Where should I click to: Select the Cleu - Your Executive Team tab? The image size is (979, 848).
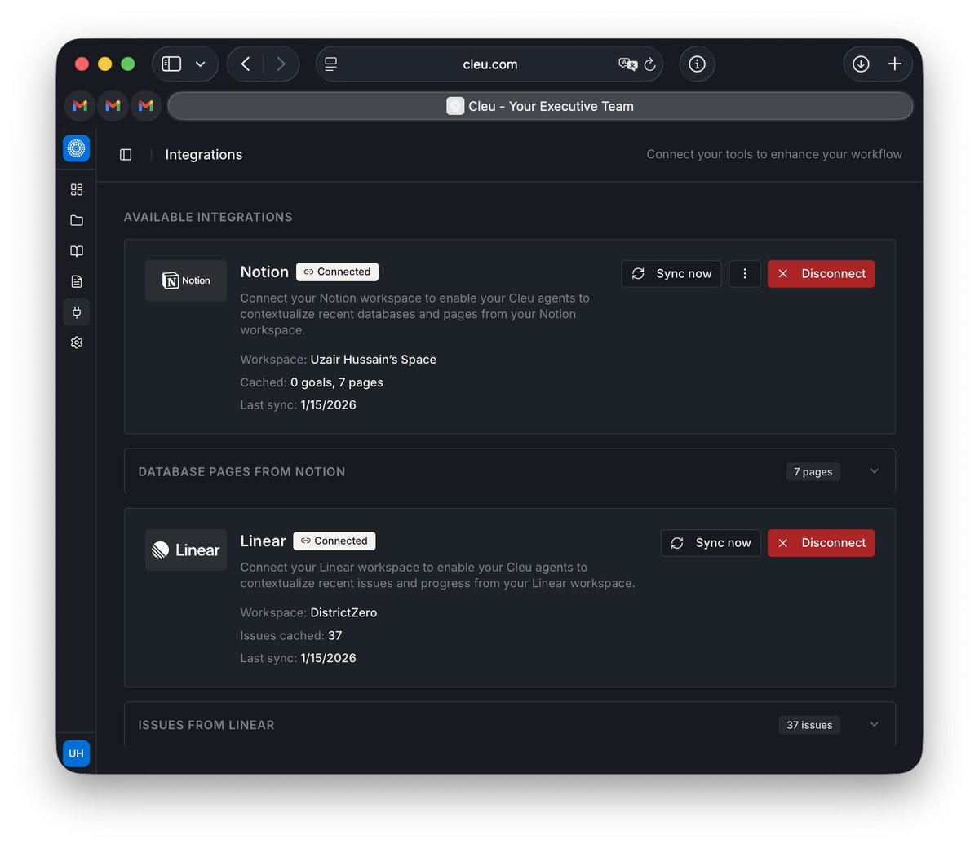point(540,105)
